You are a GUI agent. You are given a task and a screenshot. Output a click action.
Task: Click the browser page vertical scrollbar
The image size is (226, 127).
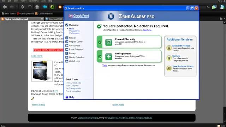coord(225,72)
